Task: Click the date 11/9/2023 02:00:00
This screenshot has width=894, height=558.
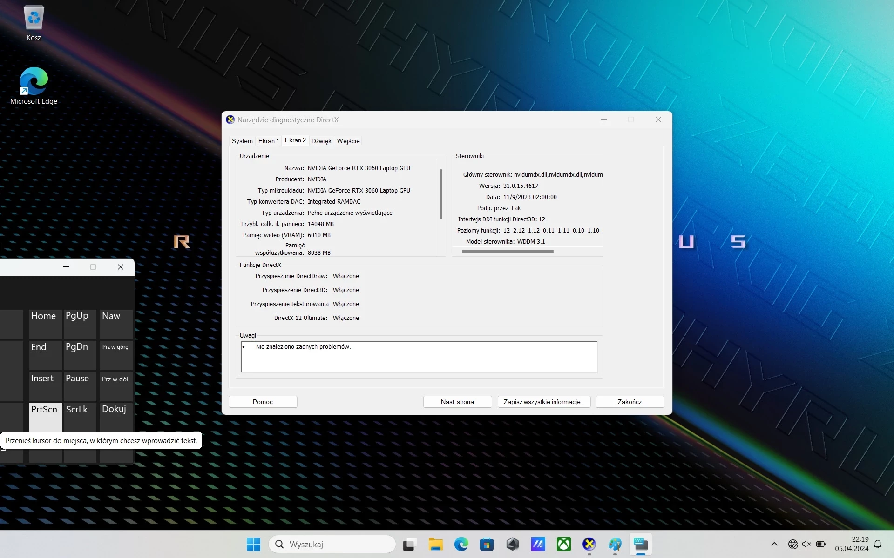Action: 529,197
